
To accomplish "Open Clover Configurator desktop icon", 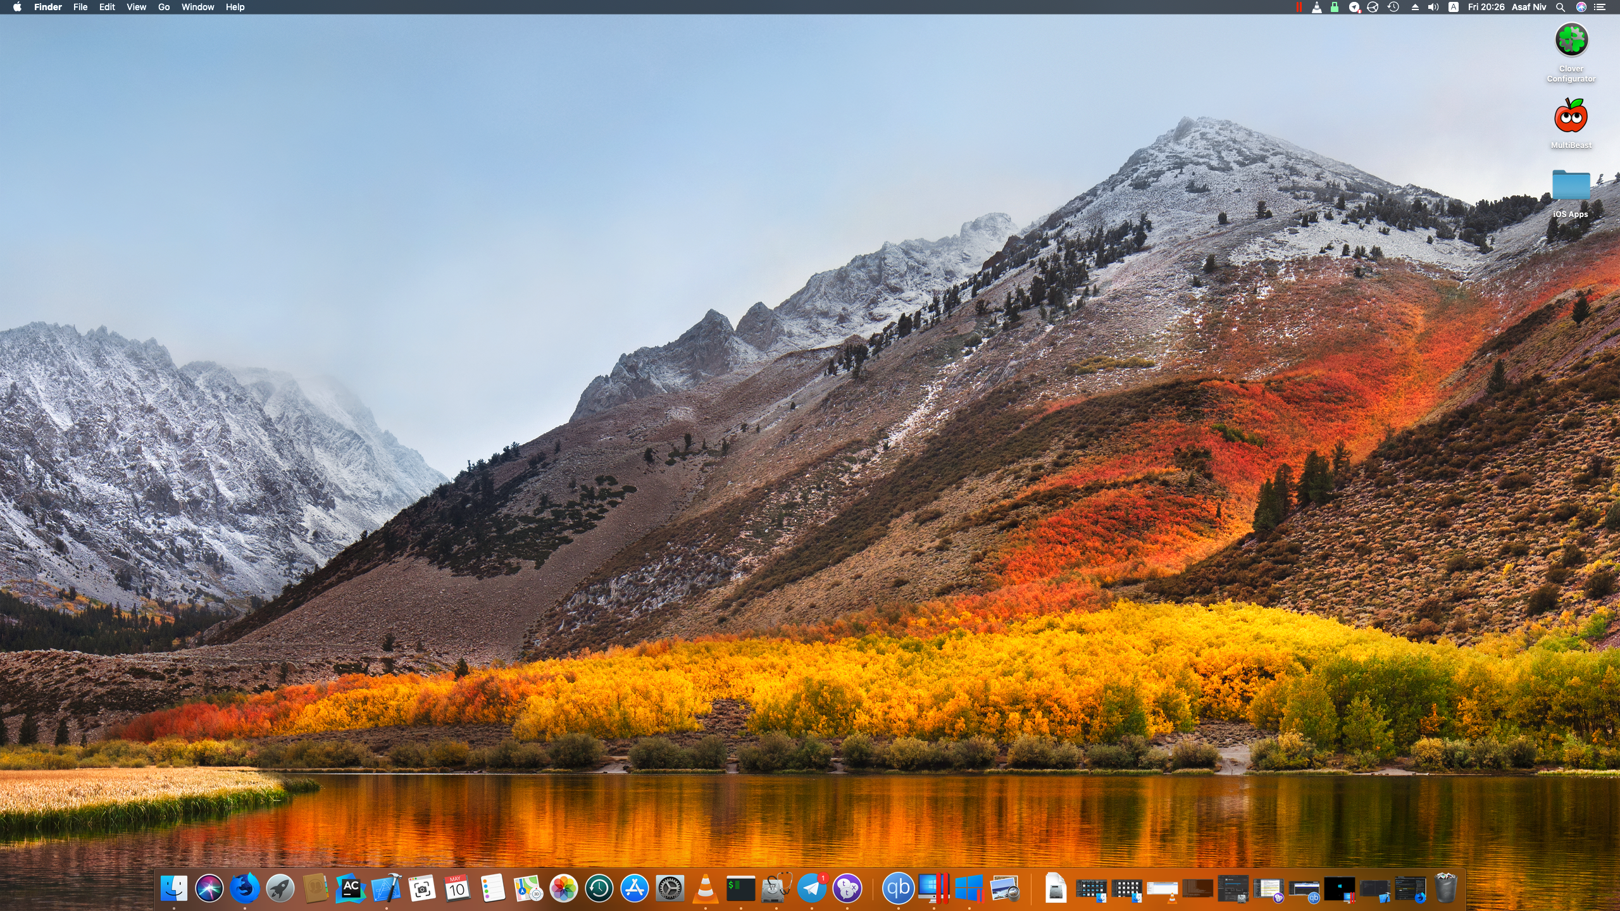I will [x=1571, y=52].
